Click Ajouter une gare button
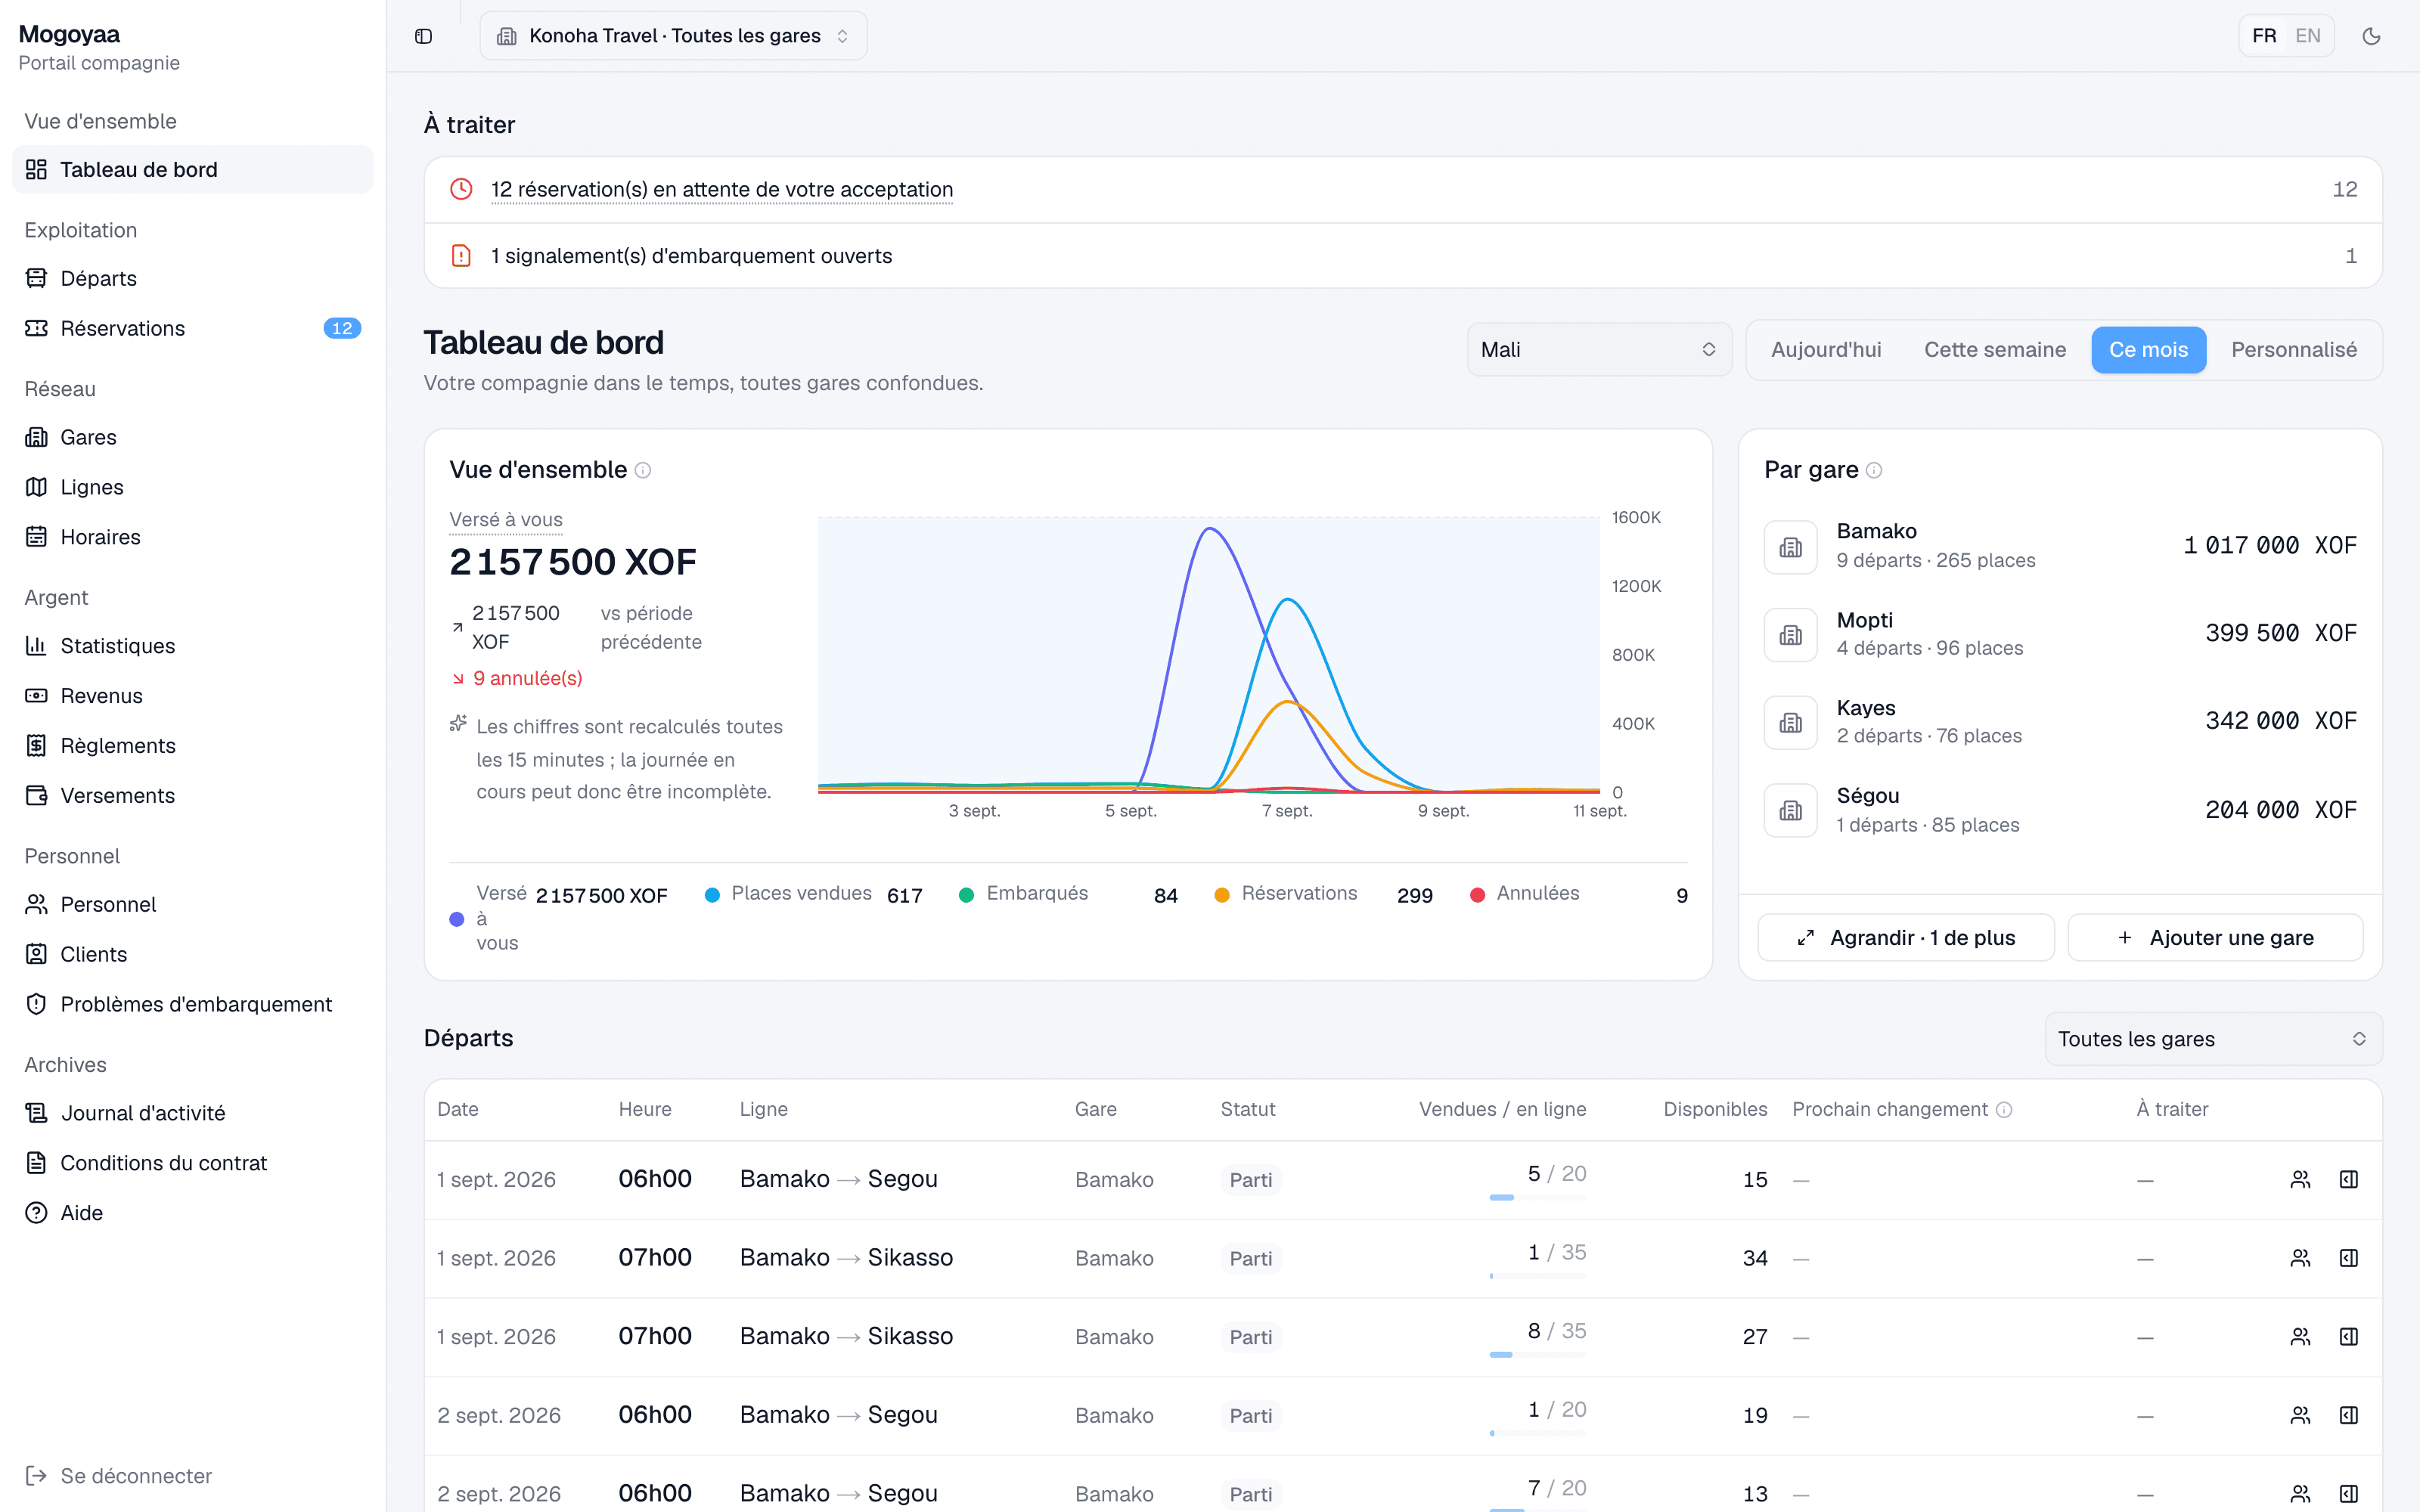The width and height of the screenshot is (2420, 1512). [2215, 938]
